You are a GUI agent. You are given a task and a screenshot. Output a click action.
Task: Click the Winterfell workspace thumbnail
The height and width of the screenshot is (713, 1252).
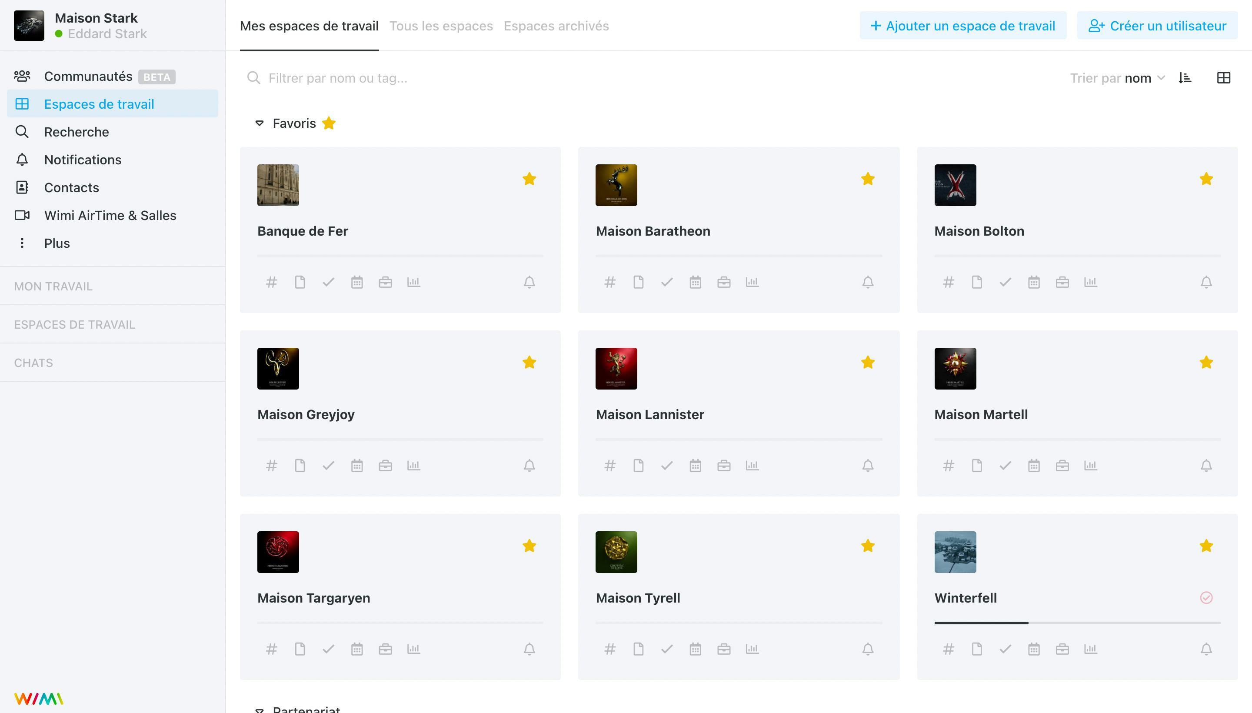click(x=956, y=551)
